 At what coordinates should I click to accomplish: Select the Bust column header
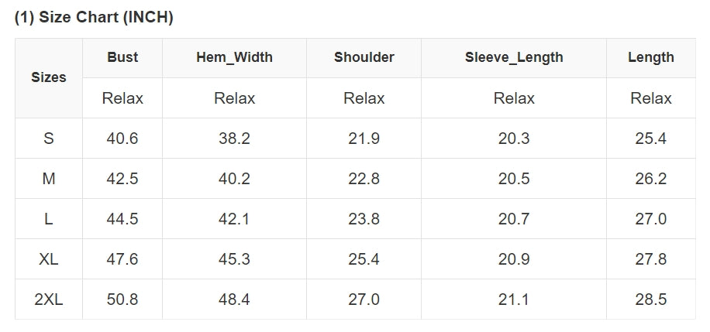(x=122, y=57)
